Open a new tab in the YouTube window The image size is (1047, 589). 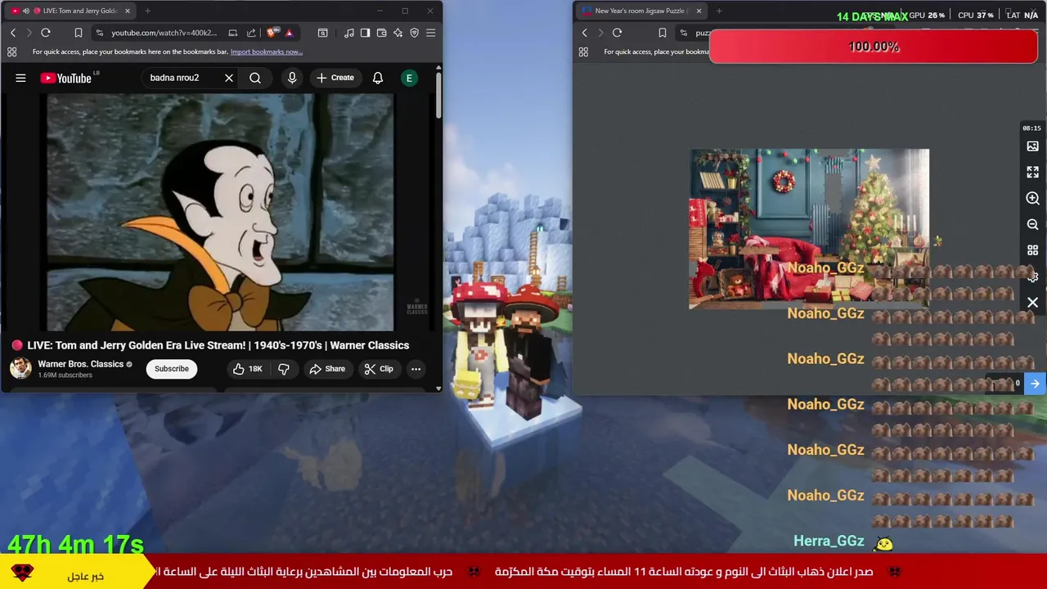147,11
